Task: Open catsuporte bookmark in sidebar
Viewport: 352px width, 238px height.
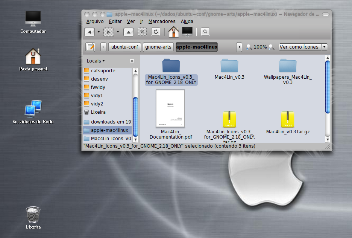Action: (107, 70)
